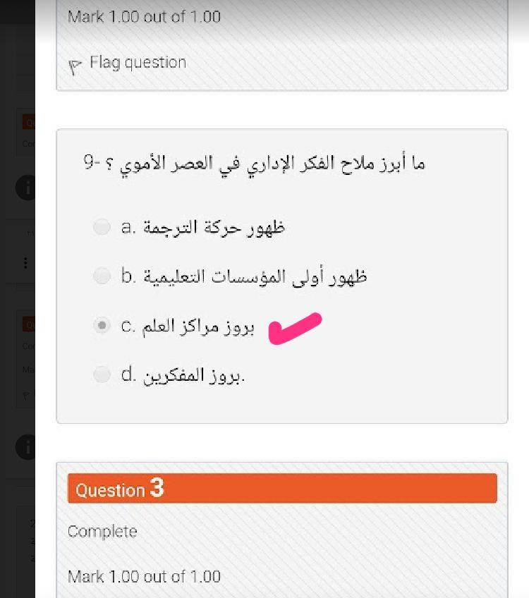Image resolution: width=529 pixels, height=598 pixels.
Task: Choose answer text 'بروز المفكرين'
Action: point(193,375)
